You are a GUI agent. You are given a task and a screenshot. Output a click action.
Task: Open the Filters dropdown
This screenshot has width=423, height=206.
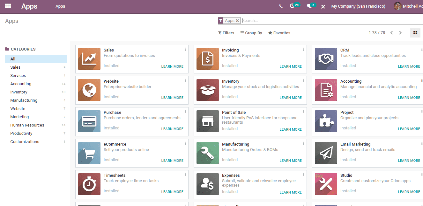(226, 33)
